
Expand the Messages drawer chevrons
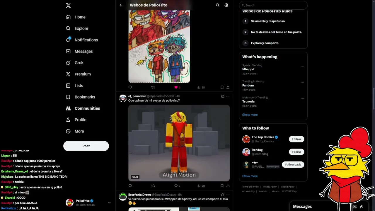point(362,207)
